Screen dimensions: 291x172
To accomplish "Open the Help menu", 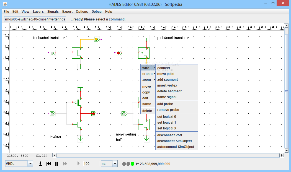I will pyautogui.click(x=109, y=12).
